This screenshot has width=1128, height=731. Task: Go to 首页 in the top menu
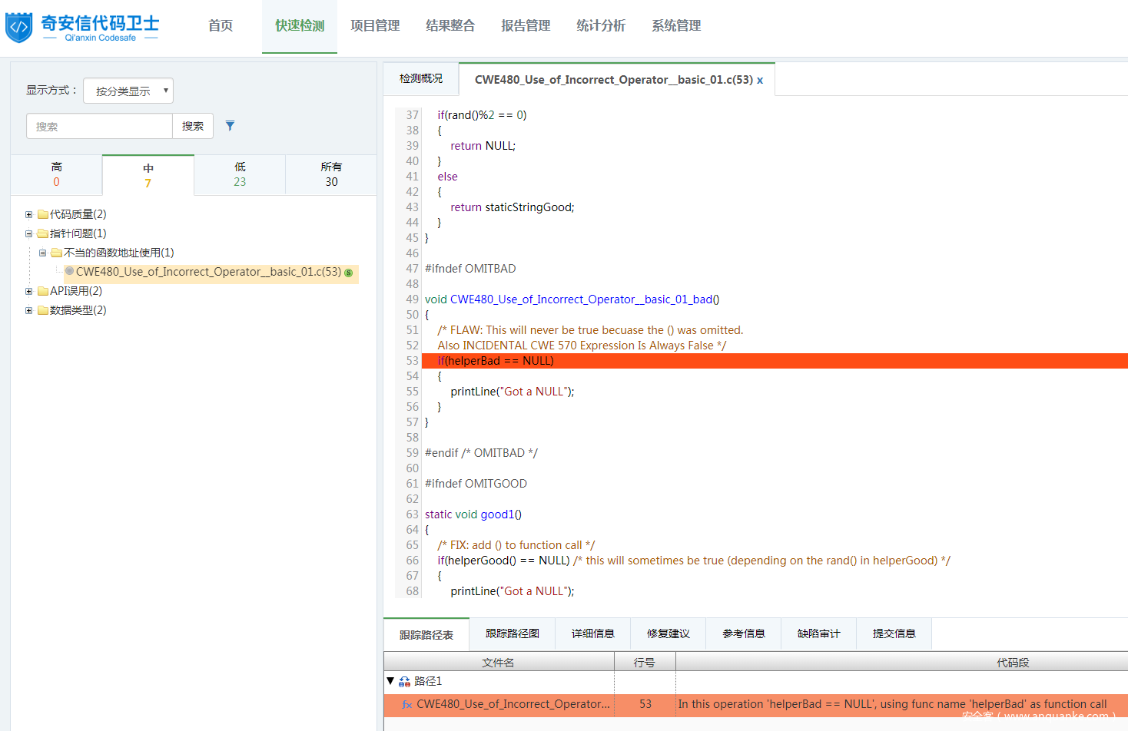click(221, 26)
